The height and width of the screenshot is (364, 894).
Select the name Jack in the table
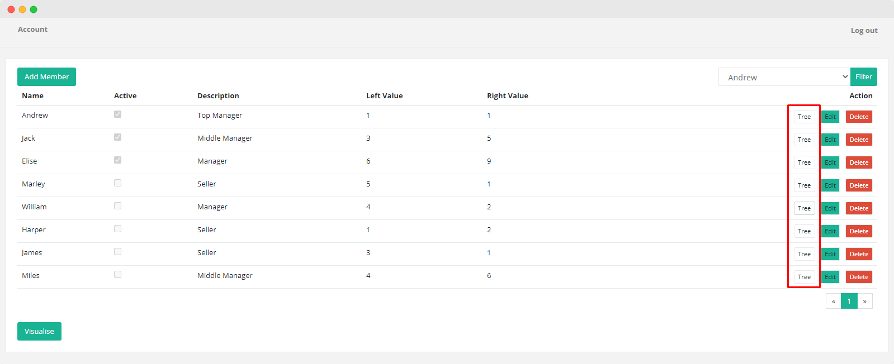coord(29,138)
